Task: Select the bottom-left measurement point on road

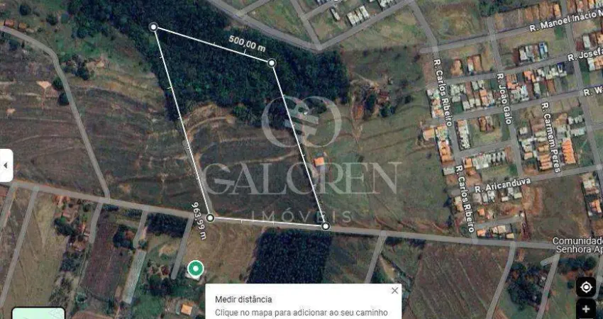Action: click(210, 218)
